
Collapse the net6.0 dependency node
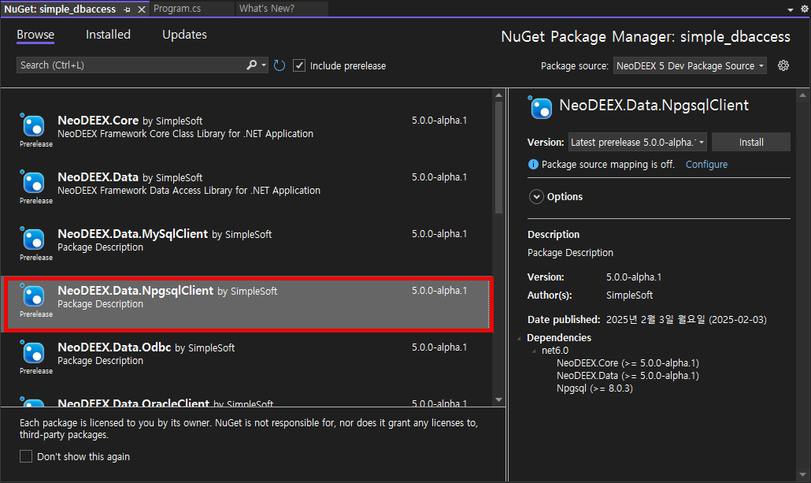(x=535, y=351)
